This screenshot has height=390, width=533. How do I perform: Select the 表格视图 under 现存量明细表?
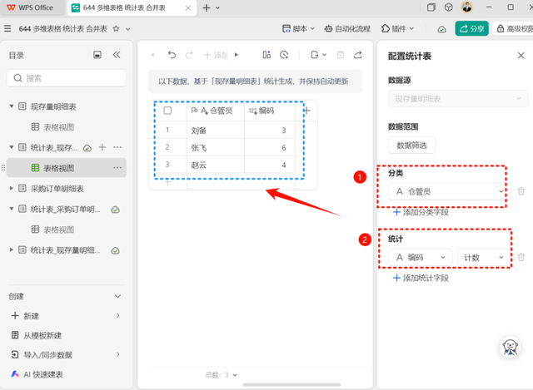[x=59, y=127]
